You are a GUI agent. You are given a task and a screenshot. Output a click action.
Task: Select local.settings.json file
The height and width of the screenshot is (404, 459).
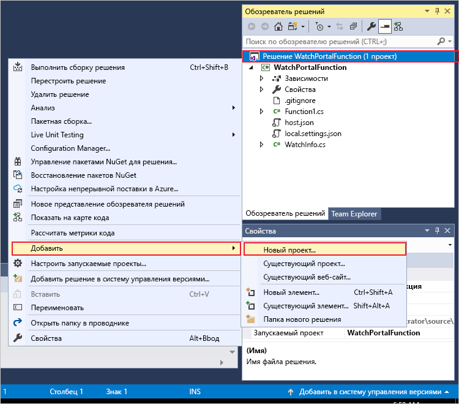[x=313, y=134]
